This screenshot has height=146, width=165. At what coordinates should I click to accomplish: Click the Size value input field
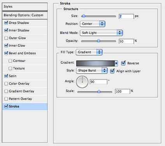tap(126, 16)
